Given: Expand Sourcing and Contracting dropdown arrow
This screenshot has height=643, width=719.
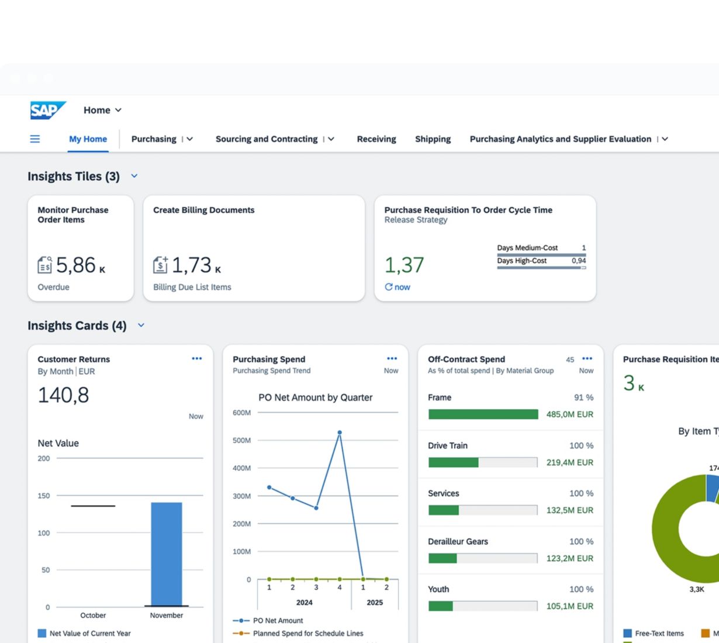Looking at the screenshot, I should tap(331, 139).
